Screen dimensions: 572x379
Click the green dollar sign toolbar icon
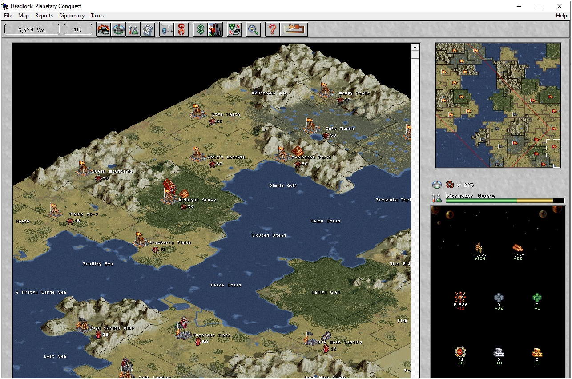click(201, 30)
